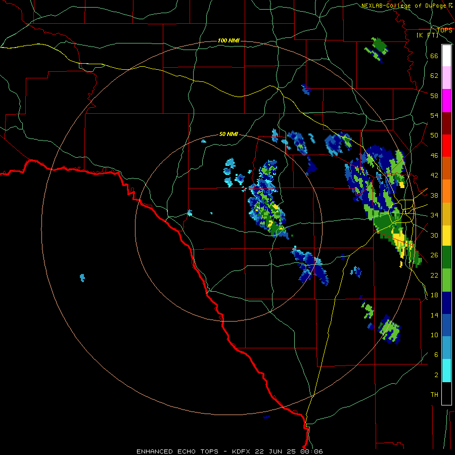Click the KDFX radar station identifier
The width and height of the screenshot is (455, 455).
(242, 451)
